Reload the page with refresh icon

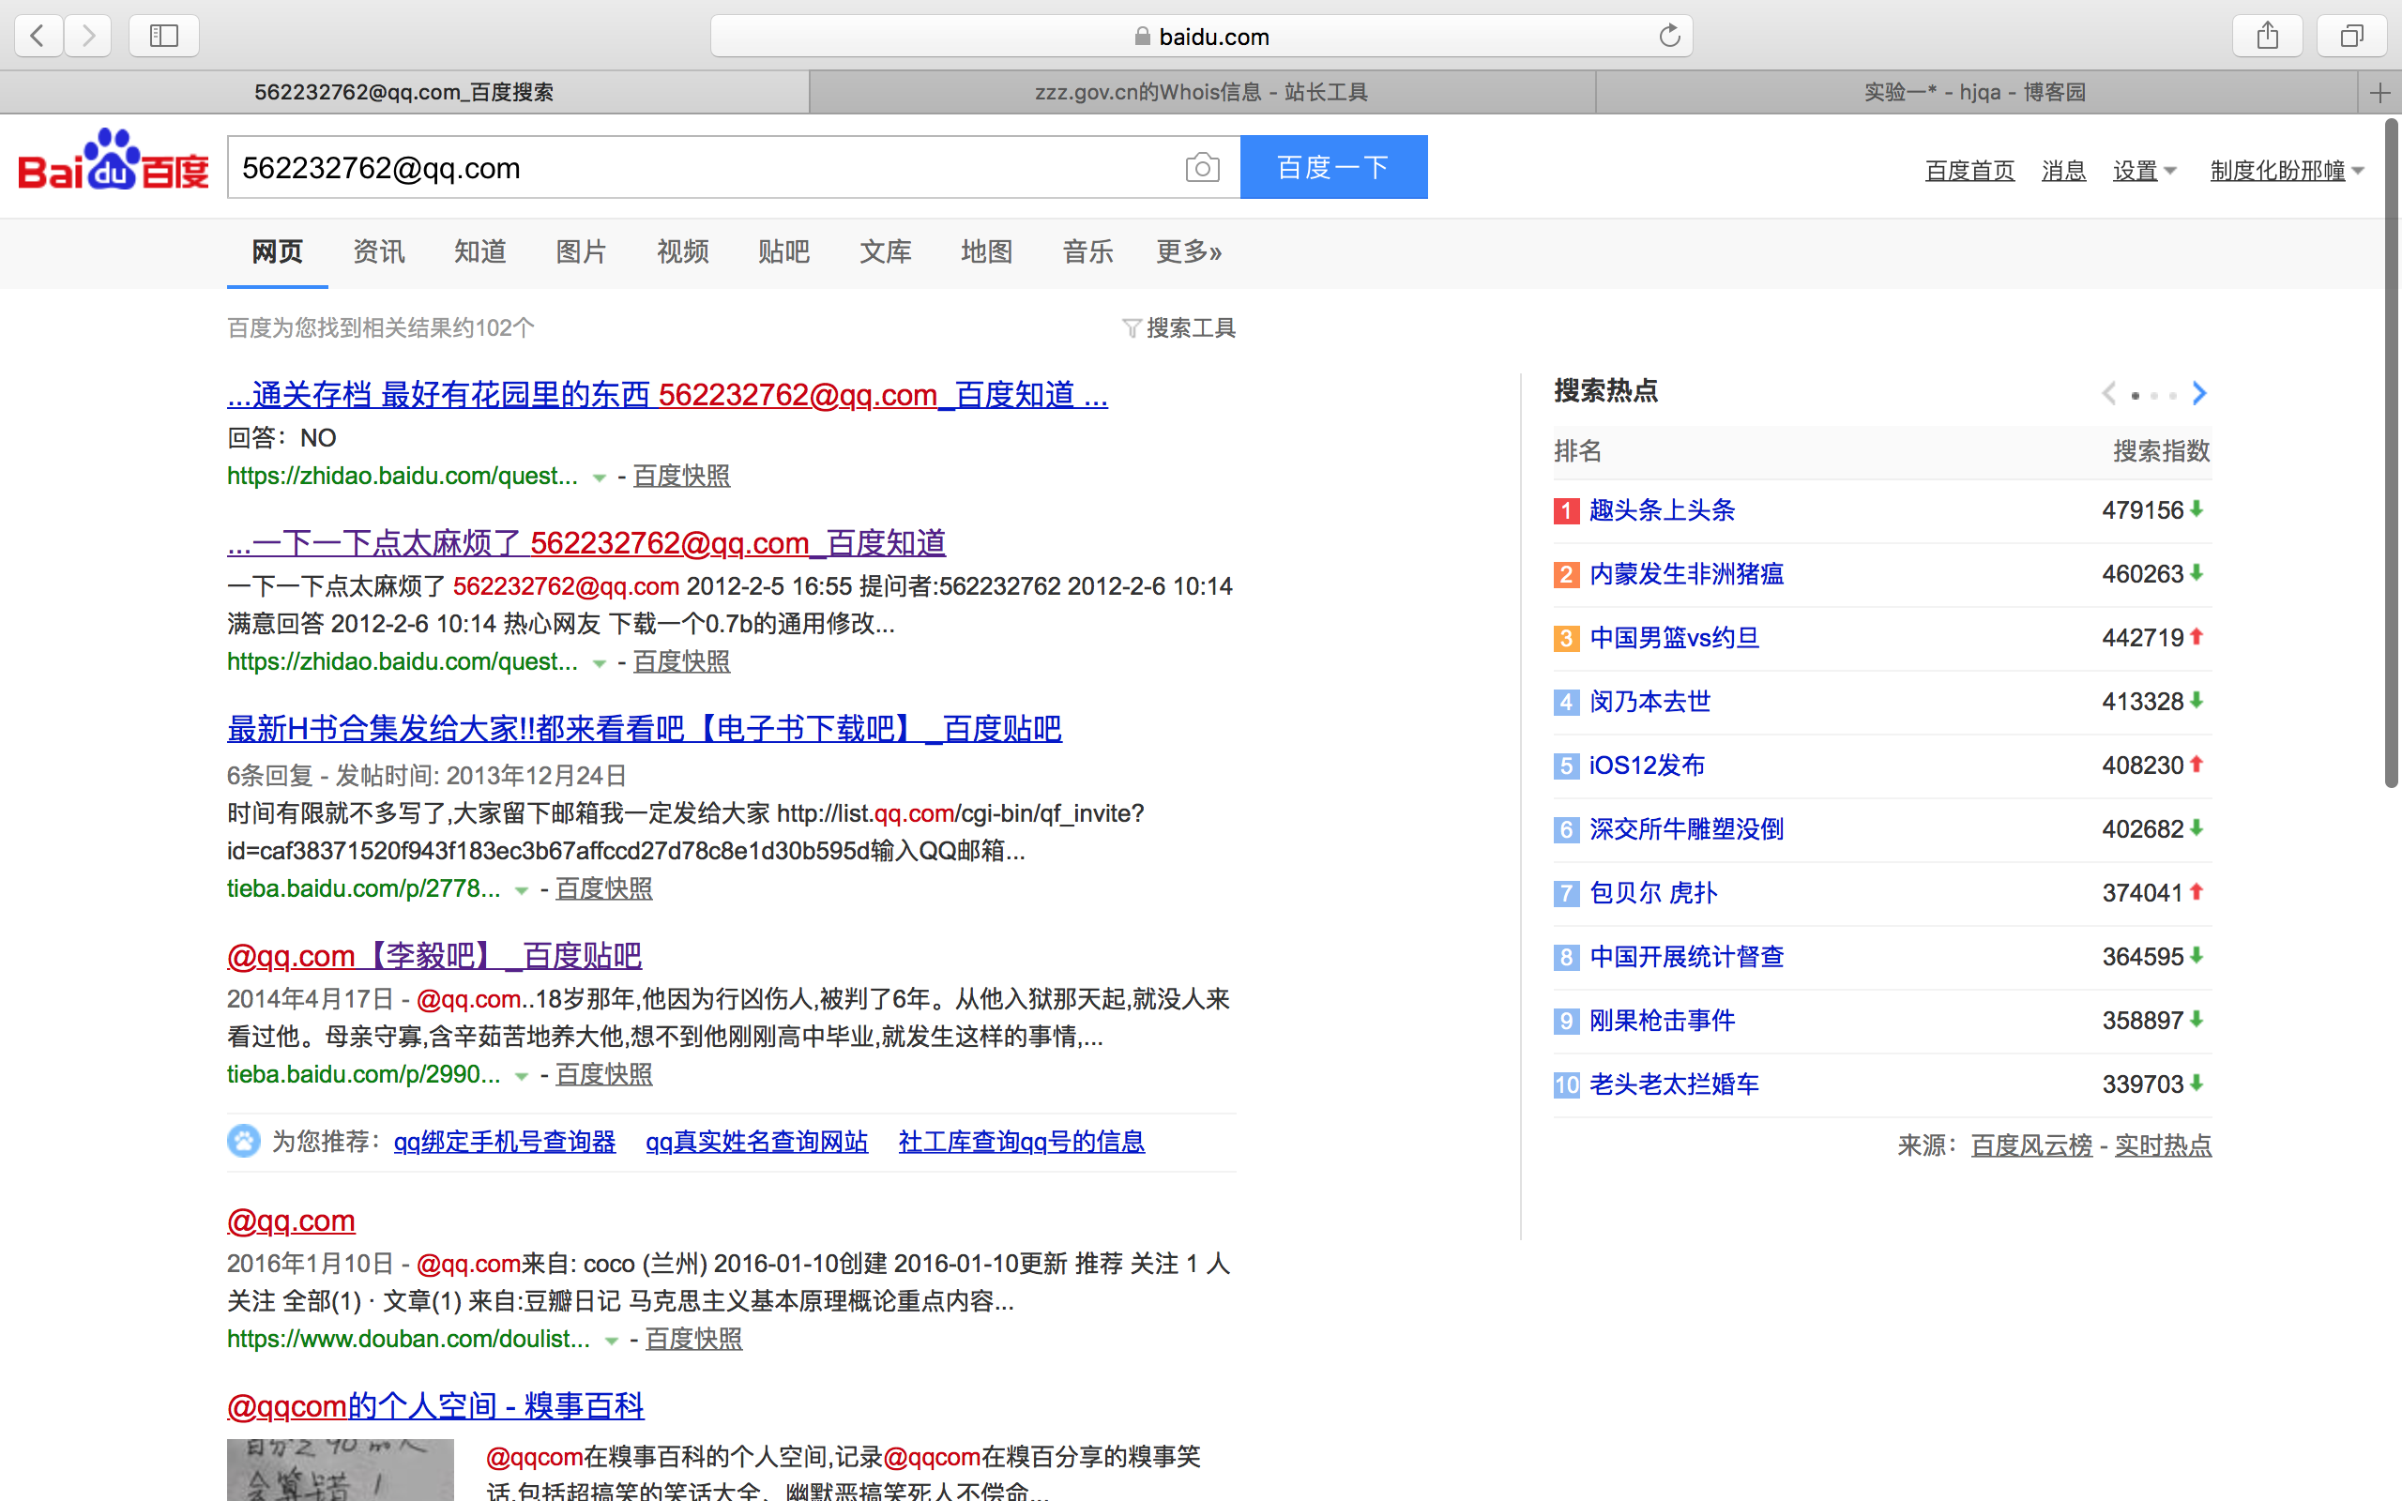point(1669,37)
